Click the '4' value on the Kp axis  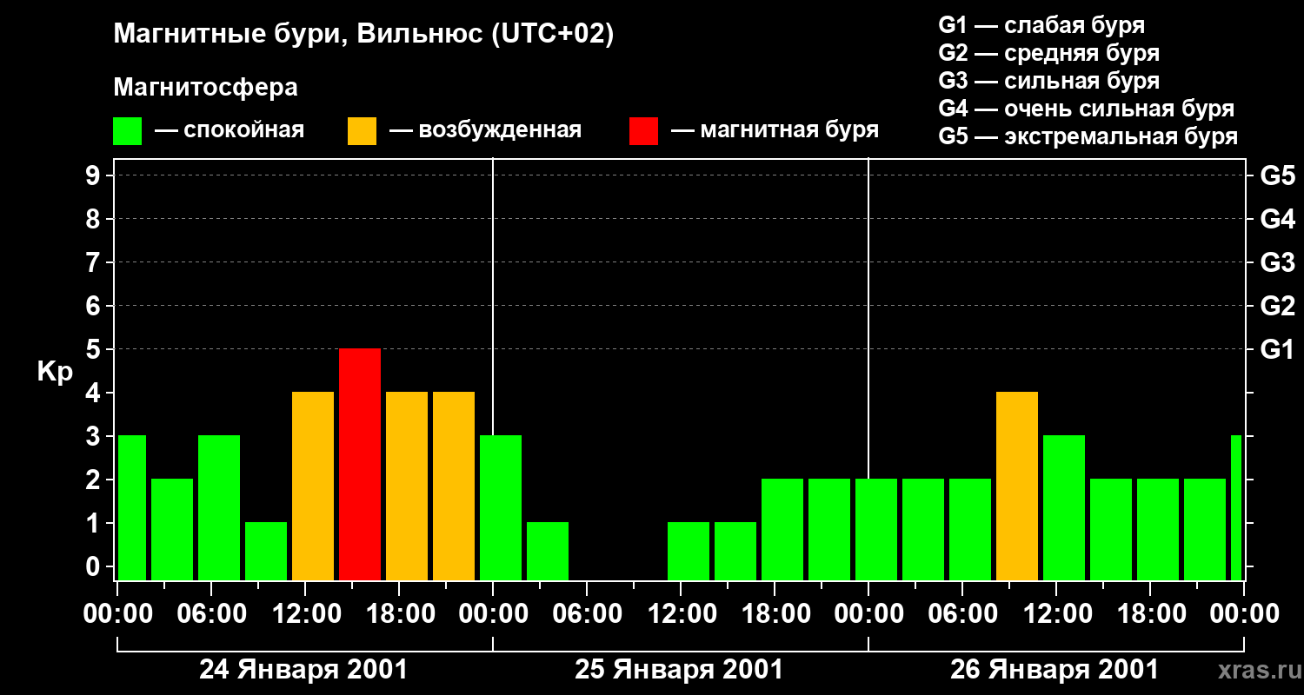pos(95,393)
